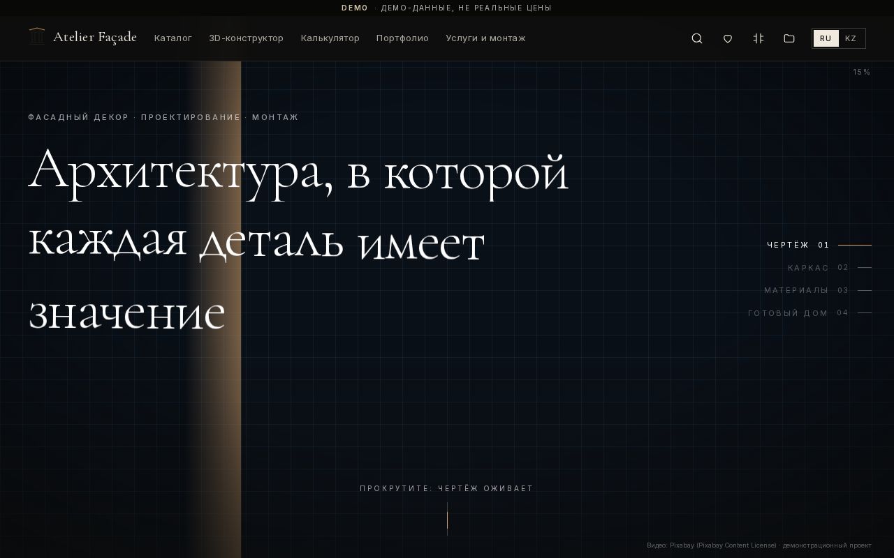
Task: Open the projects folder icon
Action: (789, 38)
